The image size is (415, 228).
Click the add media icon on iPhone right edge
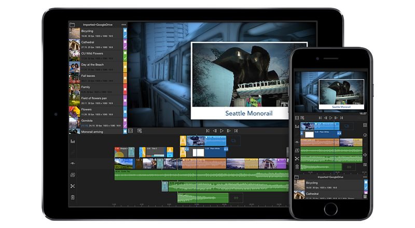tap(365, 125)
